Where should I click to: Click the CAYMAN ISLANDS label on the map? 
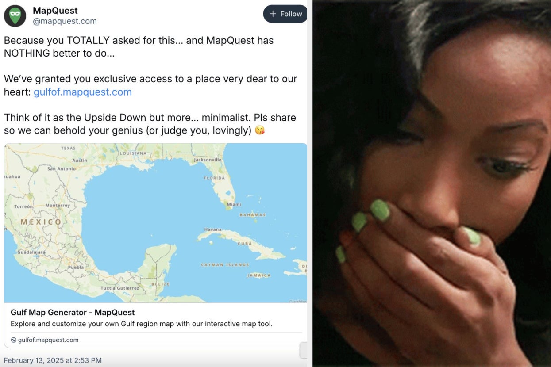tap(225, 264)
